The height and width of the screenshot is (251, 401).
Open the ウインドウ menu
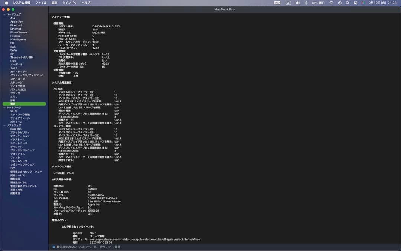(69, 3)
